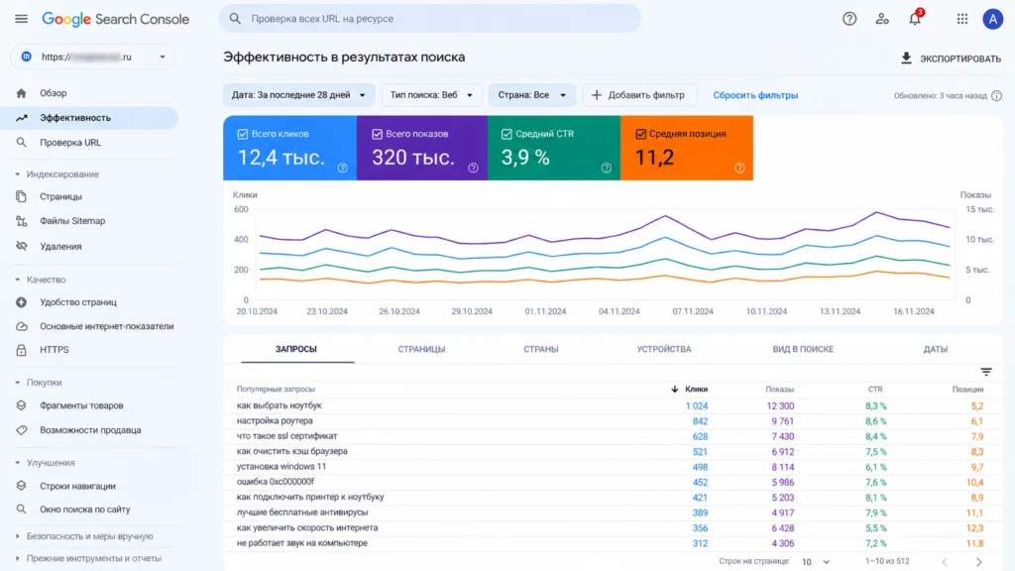Open the Help question mark icon
Screen dimensions: 1015x571
coord(849,19)
